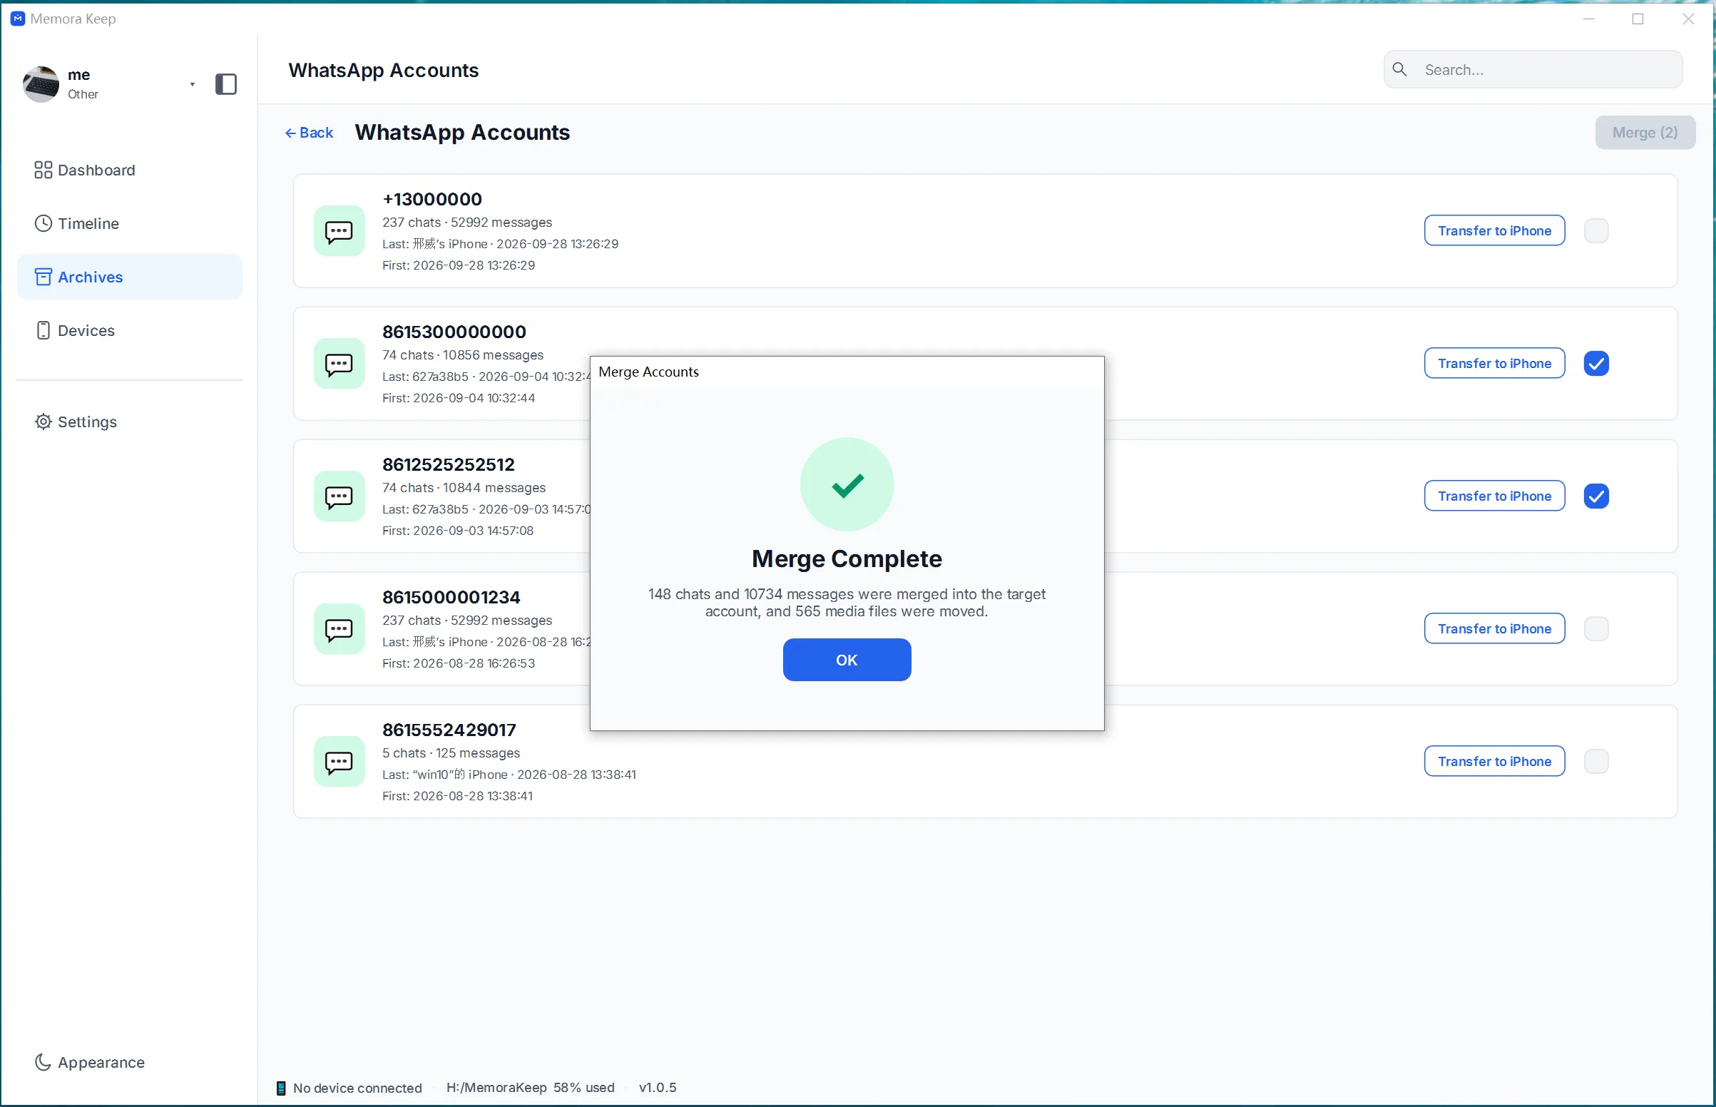Viewport: 1716px width, 1107px height.
Task: Click the Memora Keep app logo
Action: point(18,19)
